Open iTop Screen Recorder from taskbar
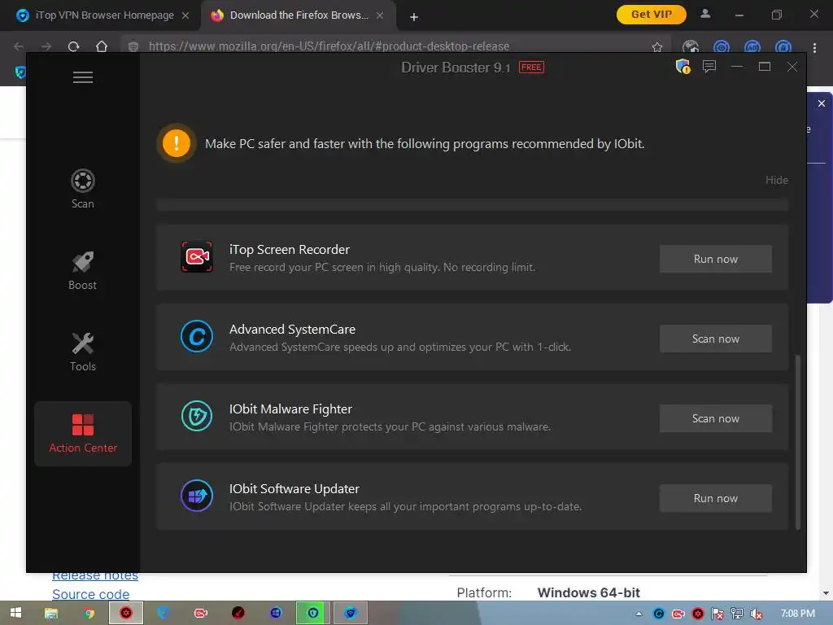 click(201, 614)
